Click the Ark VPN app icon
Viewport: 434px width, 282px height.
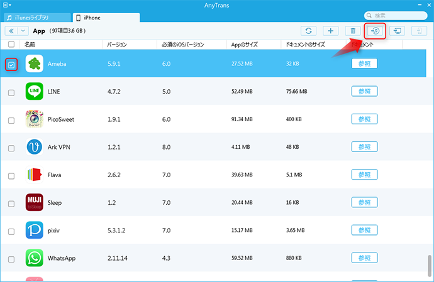point(35,147)
